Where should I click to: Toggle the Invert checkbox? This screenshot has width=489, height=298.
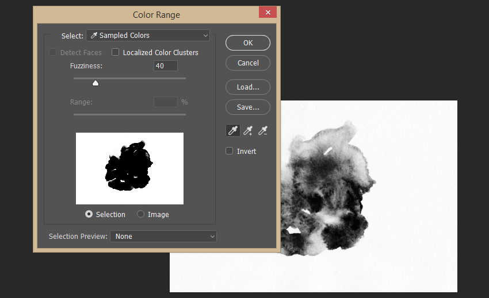(230, 151)
